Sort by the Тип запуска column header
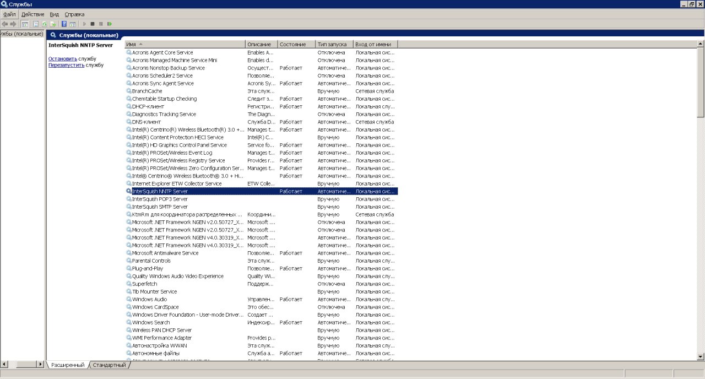The width and height of the screenshot is (705, 379). point(333,44)
